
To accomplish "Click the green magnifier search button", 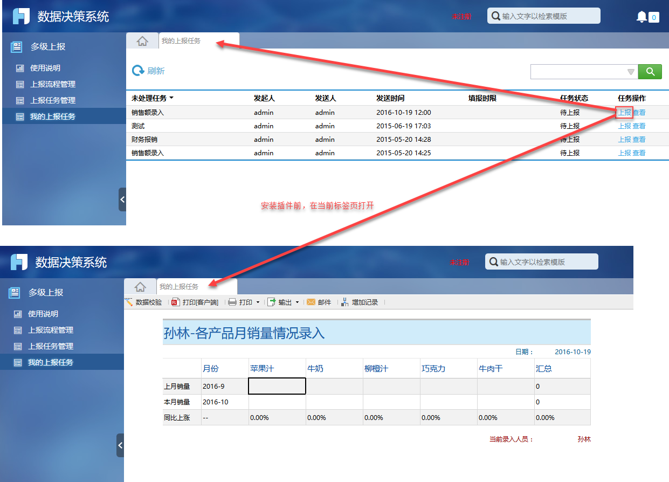I will [650, 72].
